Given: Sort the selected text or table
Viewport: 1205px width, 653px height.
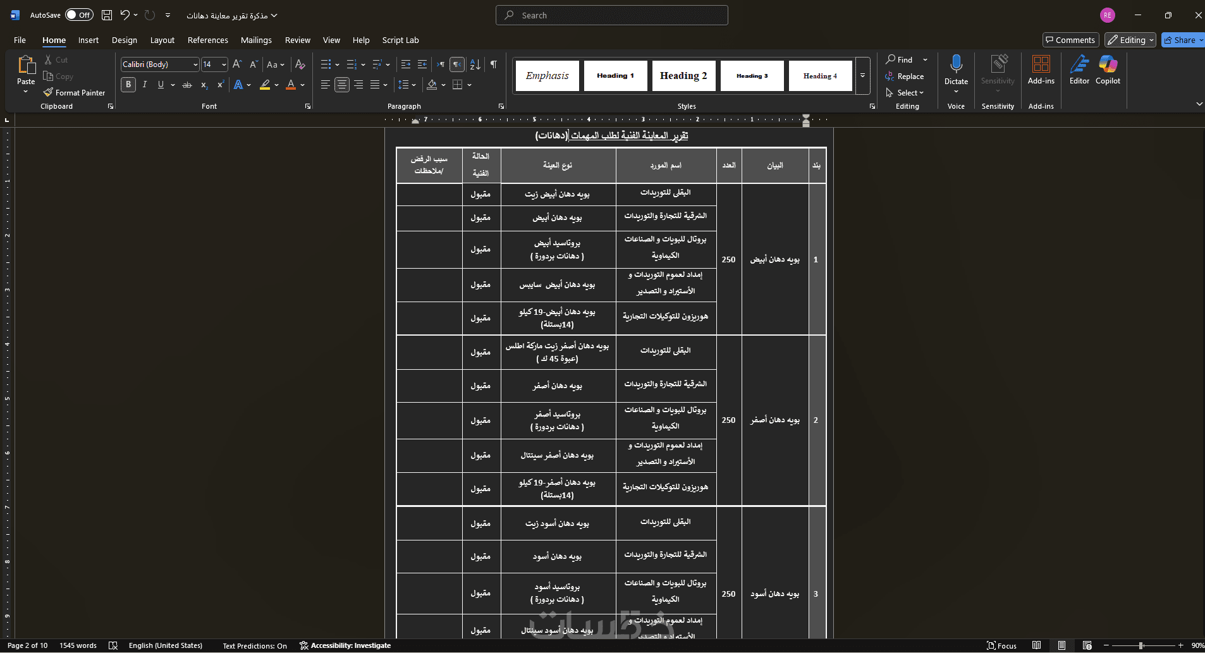Looking at the screenshot, I should point(475,64).
